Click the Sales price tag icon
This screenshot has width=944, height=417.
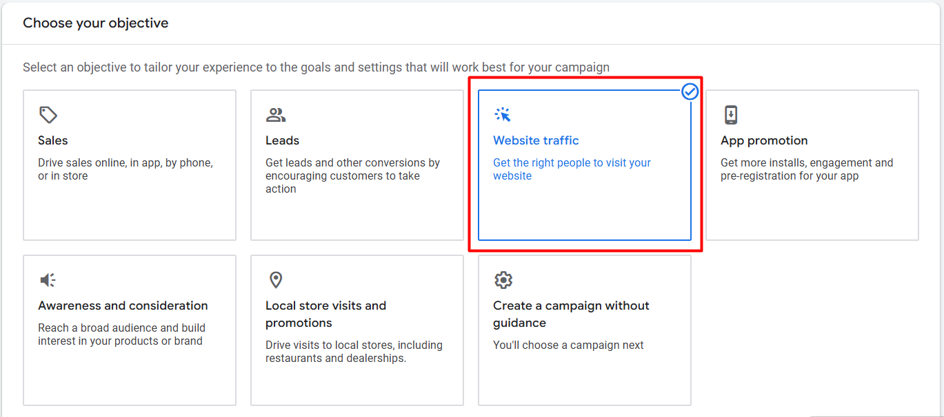[48, 114]
